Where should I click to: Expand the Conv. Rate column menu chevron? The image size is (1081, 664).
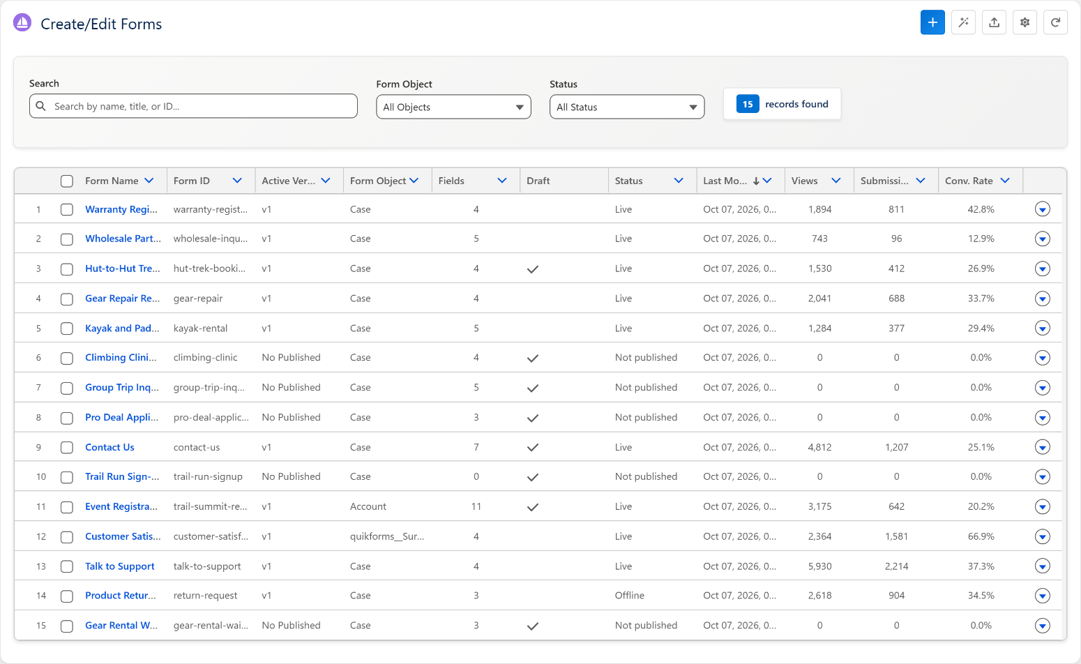(x=1005, y=181)
